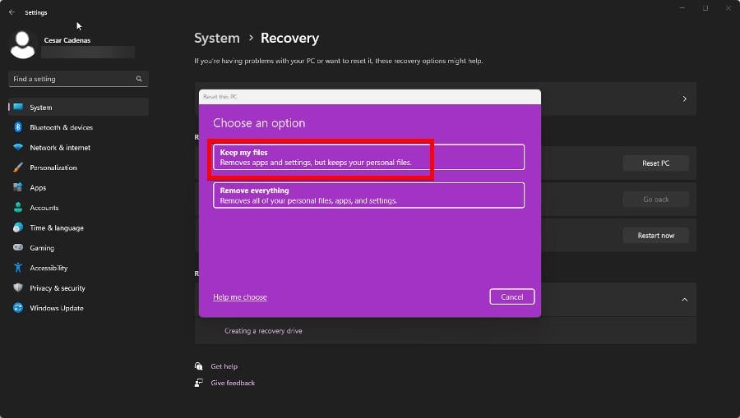The width and height of the screenshot is (740, 418).
Task: Click the Privacy shield icon
Action: [18, 287]
